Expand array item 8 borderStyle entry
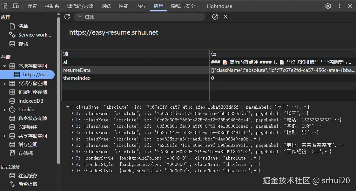This screenshot has height=191, width=356. pyautogui.click(x=72, y=164)
